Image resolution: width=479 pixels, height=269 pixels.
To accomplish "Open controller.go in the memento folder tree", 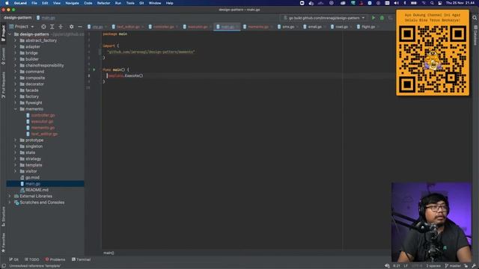I will 43,115.
